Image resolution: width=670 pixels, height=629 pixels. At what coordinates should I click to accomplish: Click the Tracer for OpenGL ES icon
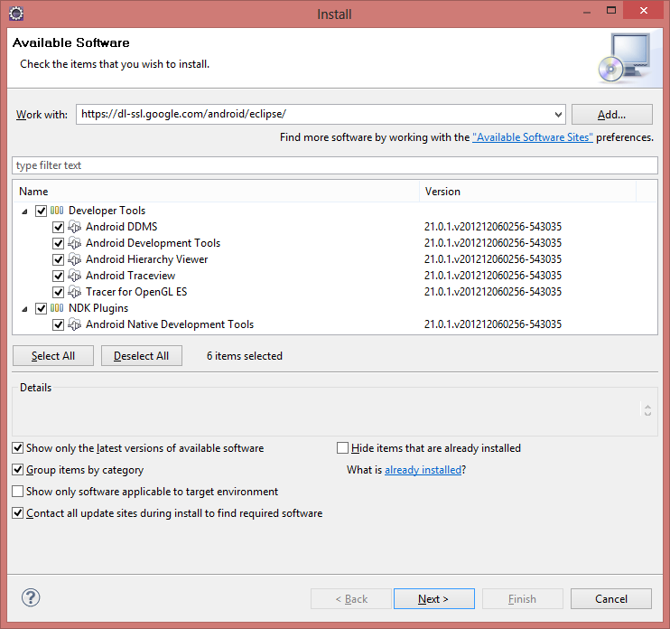75,292
